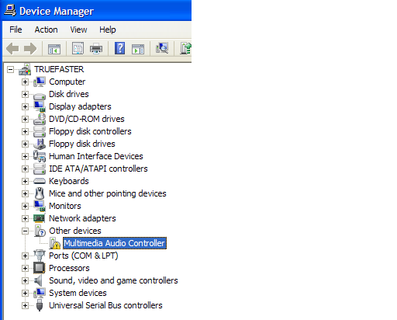Select Multimedia Audio Controller device

tap(115, 243)
